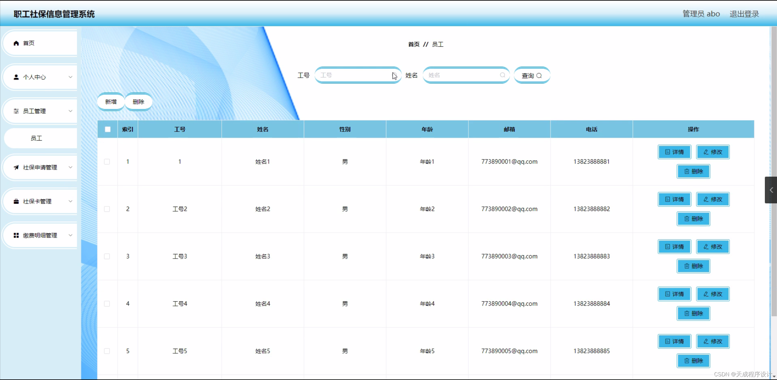Click 退出登录 in the header

pyautogui.click(x=744, y=14)
